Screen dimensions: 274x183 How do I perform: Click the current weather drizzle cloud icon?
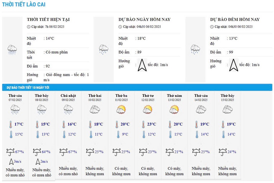point(12,50)
